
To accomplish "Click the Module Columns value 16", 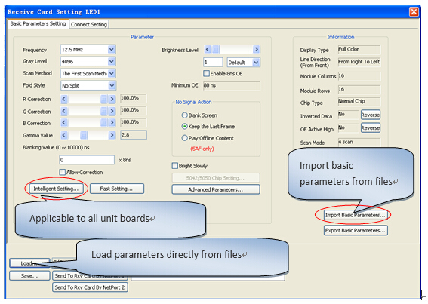I will click(x=359, y=76).
